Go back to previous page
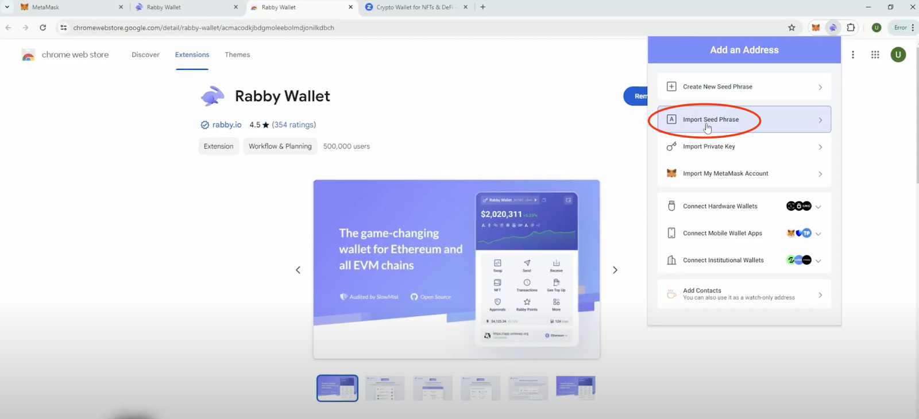This screenshot has width=919, height=419. (x=8, y=28)
